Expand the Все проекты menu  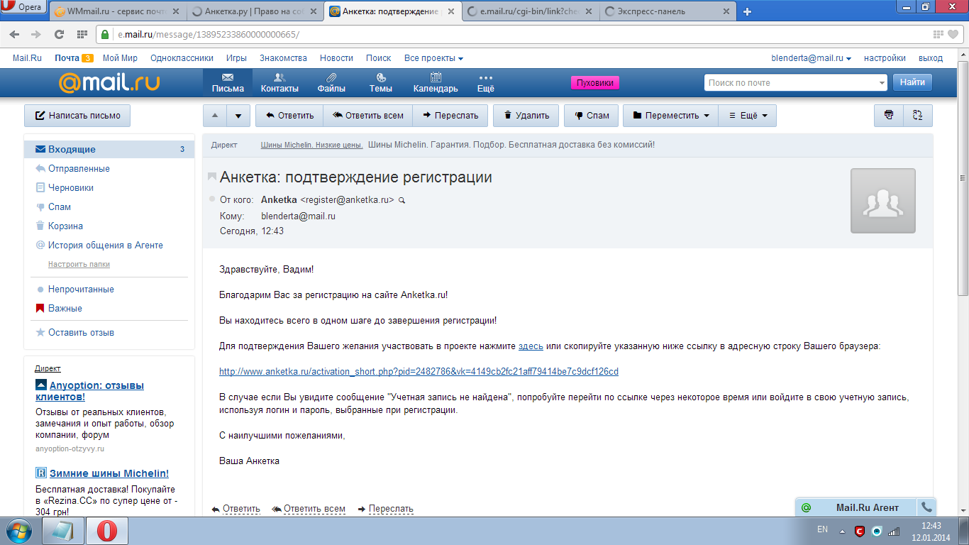pyautogui.click(x=433, y=58)
